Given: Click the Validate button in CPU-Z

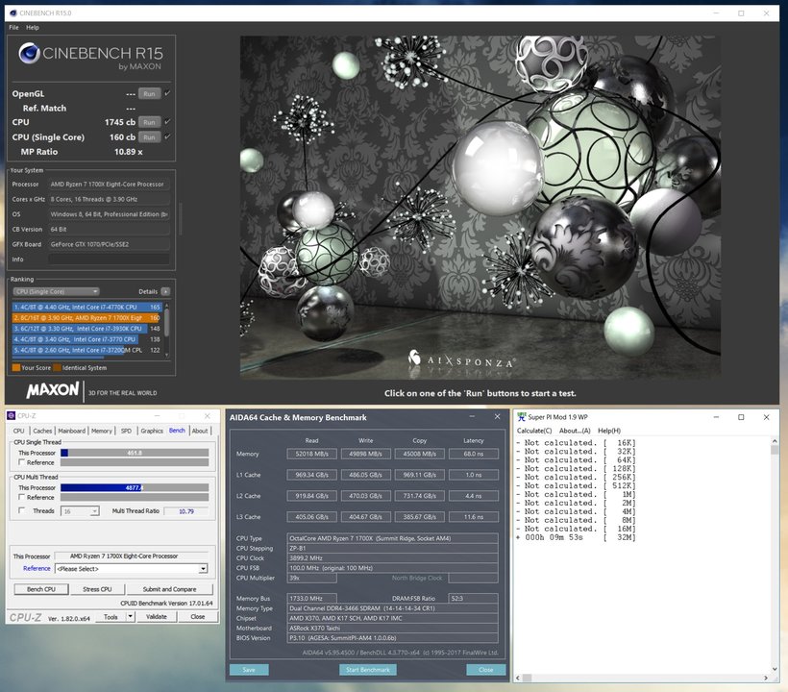Looking at the screenshot, I should (157, 617).
